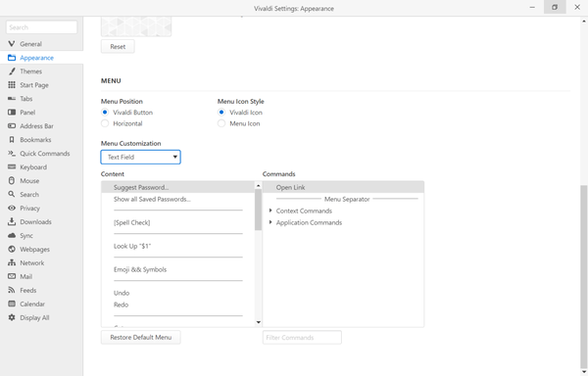The height and width of the screenshot is (376, 588).
Task: Select Suggest Password… in Content list
Action: pos(178,187)
